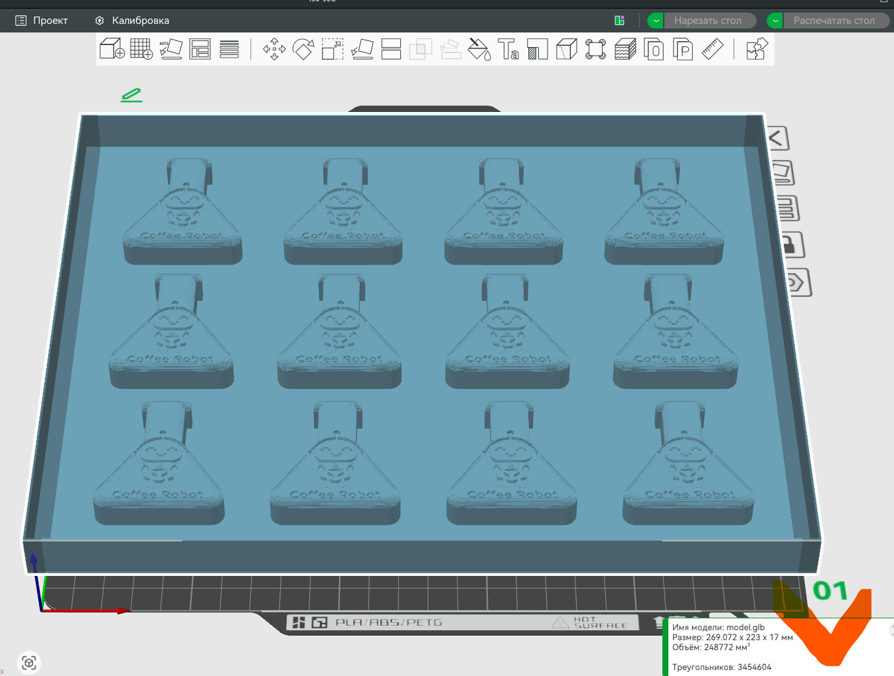The height and width of the screenshot is (676, 894).
Task: Close the model info popup
Action: pos(891,631)
